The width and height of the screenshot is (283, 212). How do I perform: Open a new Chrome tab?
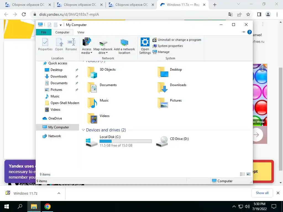pyautogui.click(x=214, y=5)
